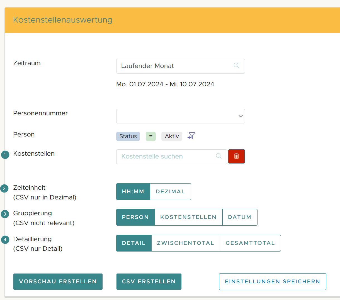Choose GESAMTTOTAL detail level
This screenshot has width=340, height=300.
[x=250, y=243]
